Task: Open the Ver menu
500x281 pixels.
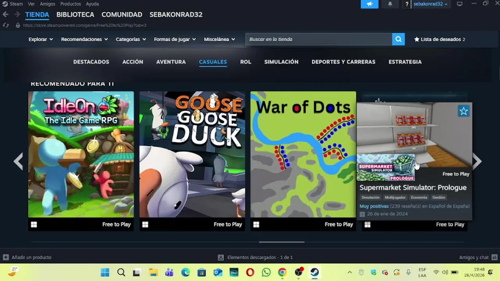Action: pos(31,4)
